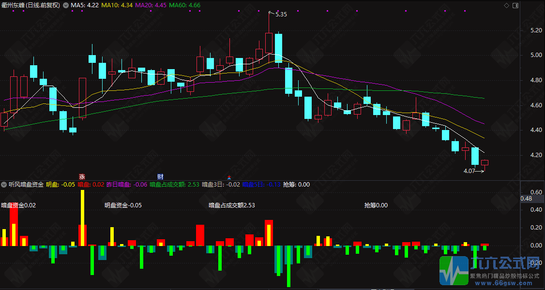Click the 暗盘3日: -0.02 value

(221, 184)
